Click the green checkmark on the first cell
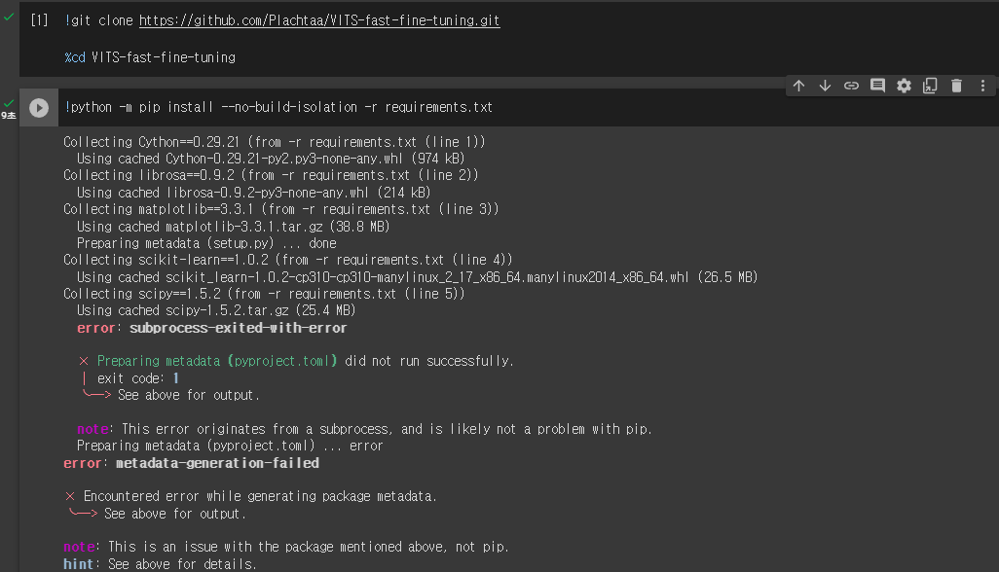This screenshot has height=572, width=999. (10, 16)
